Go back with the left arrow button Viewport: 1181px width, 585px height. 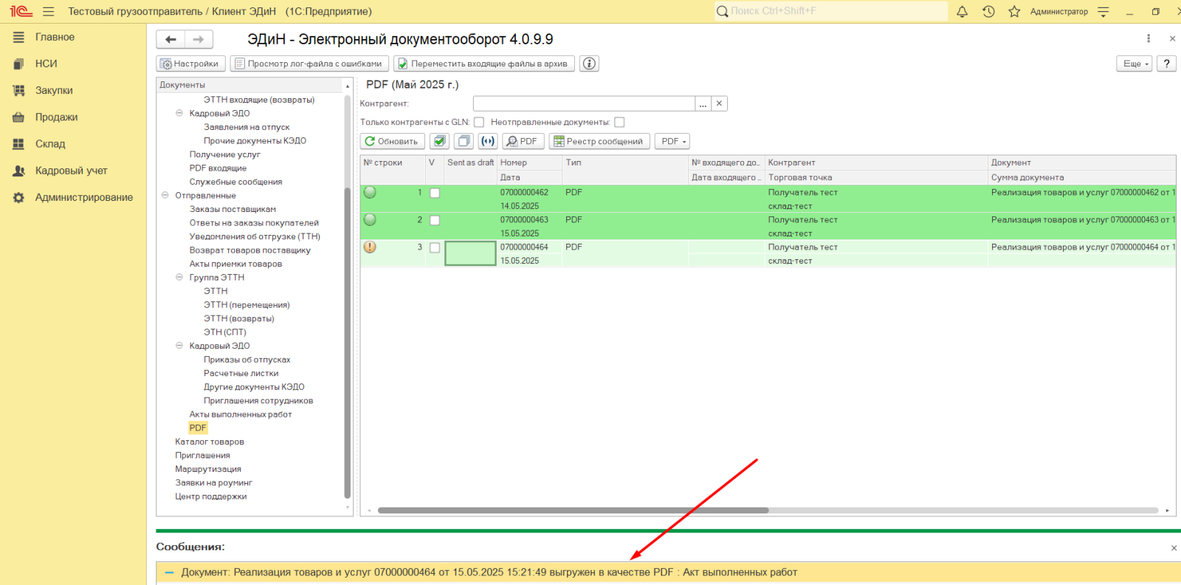coord(171,39)
